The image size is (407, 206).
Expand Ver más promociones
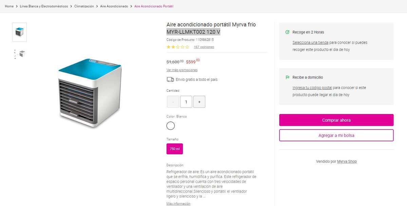(x=182, y=70)
